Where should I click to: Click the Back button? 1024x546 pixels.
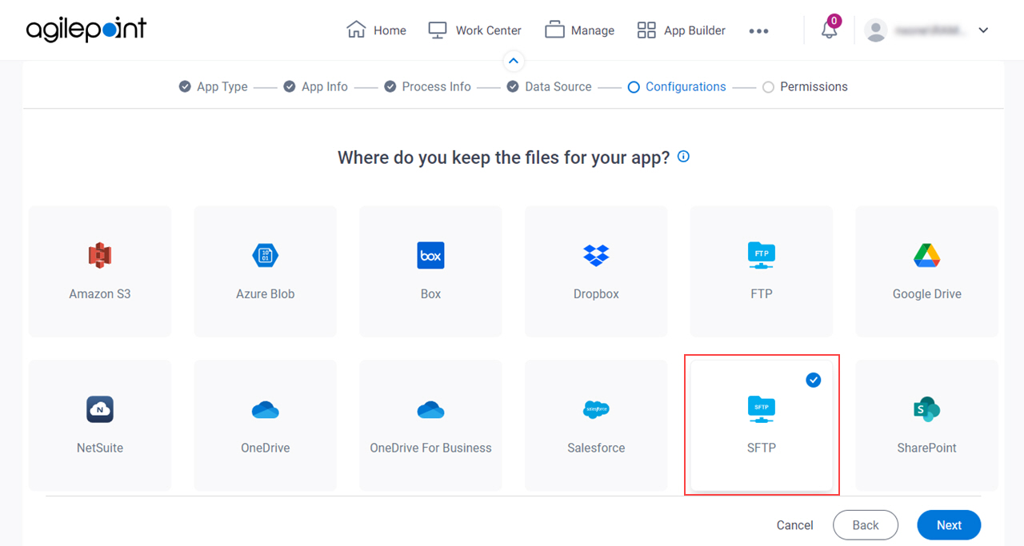866,525
